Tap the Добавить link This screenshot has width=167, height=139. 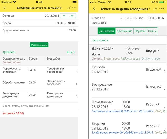click(x=9, y=52)
